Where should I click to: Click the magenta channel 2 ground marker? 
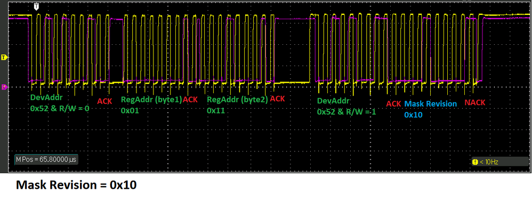point(4,87)
